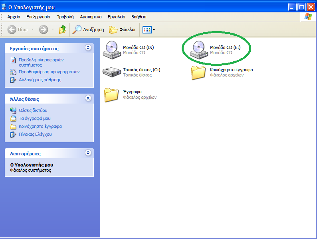The height and width of the screenshot is (239, 317).
Task: Click the Forward green arrow button
Action: [44, 29]
